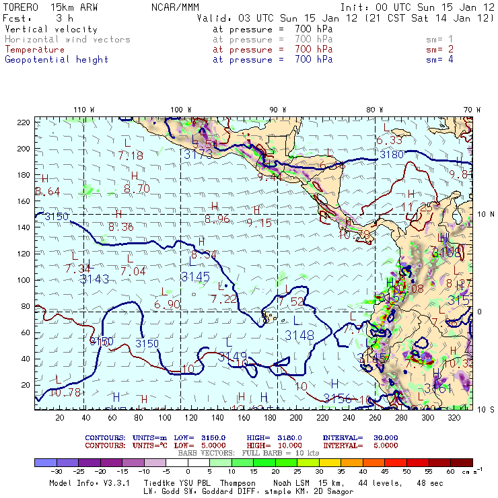This screenshot has height=498, width=498.
Task: Select the red '8.70' high temperature value
Action: (137, 188)
